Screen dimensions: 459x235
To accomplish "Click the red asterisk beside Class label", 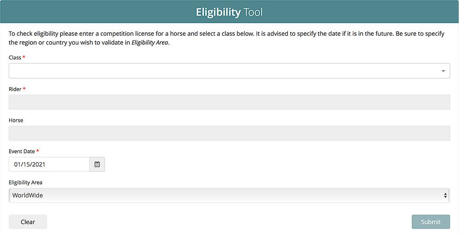I will click(x=24, y=57).
